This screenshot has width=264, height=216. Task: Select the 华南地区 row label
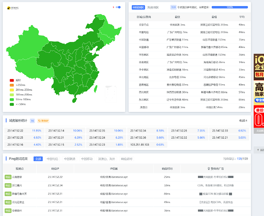click(143, 62)
